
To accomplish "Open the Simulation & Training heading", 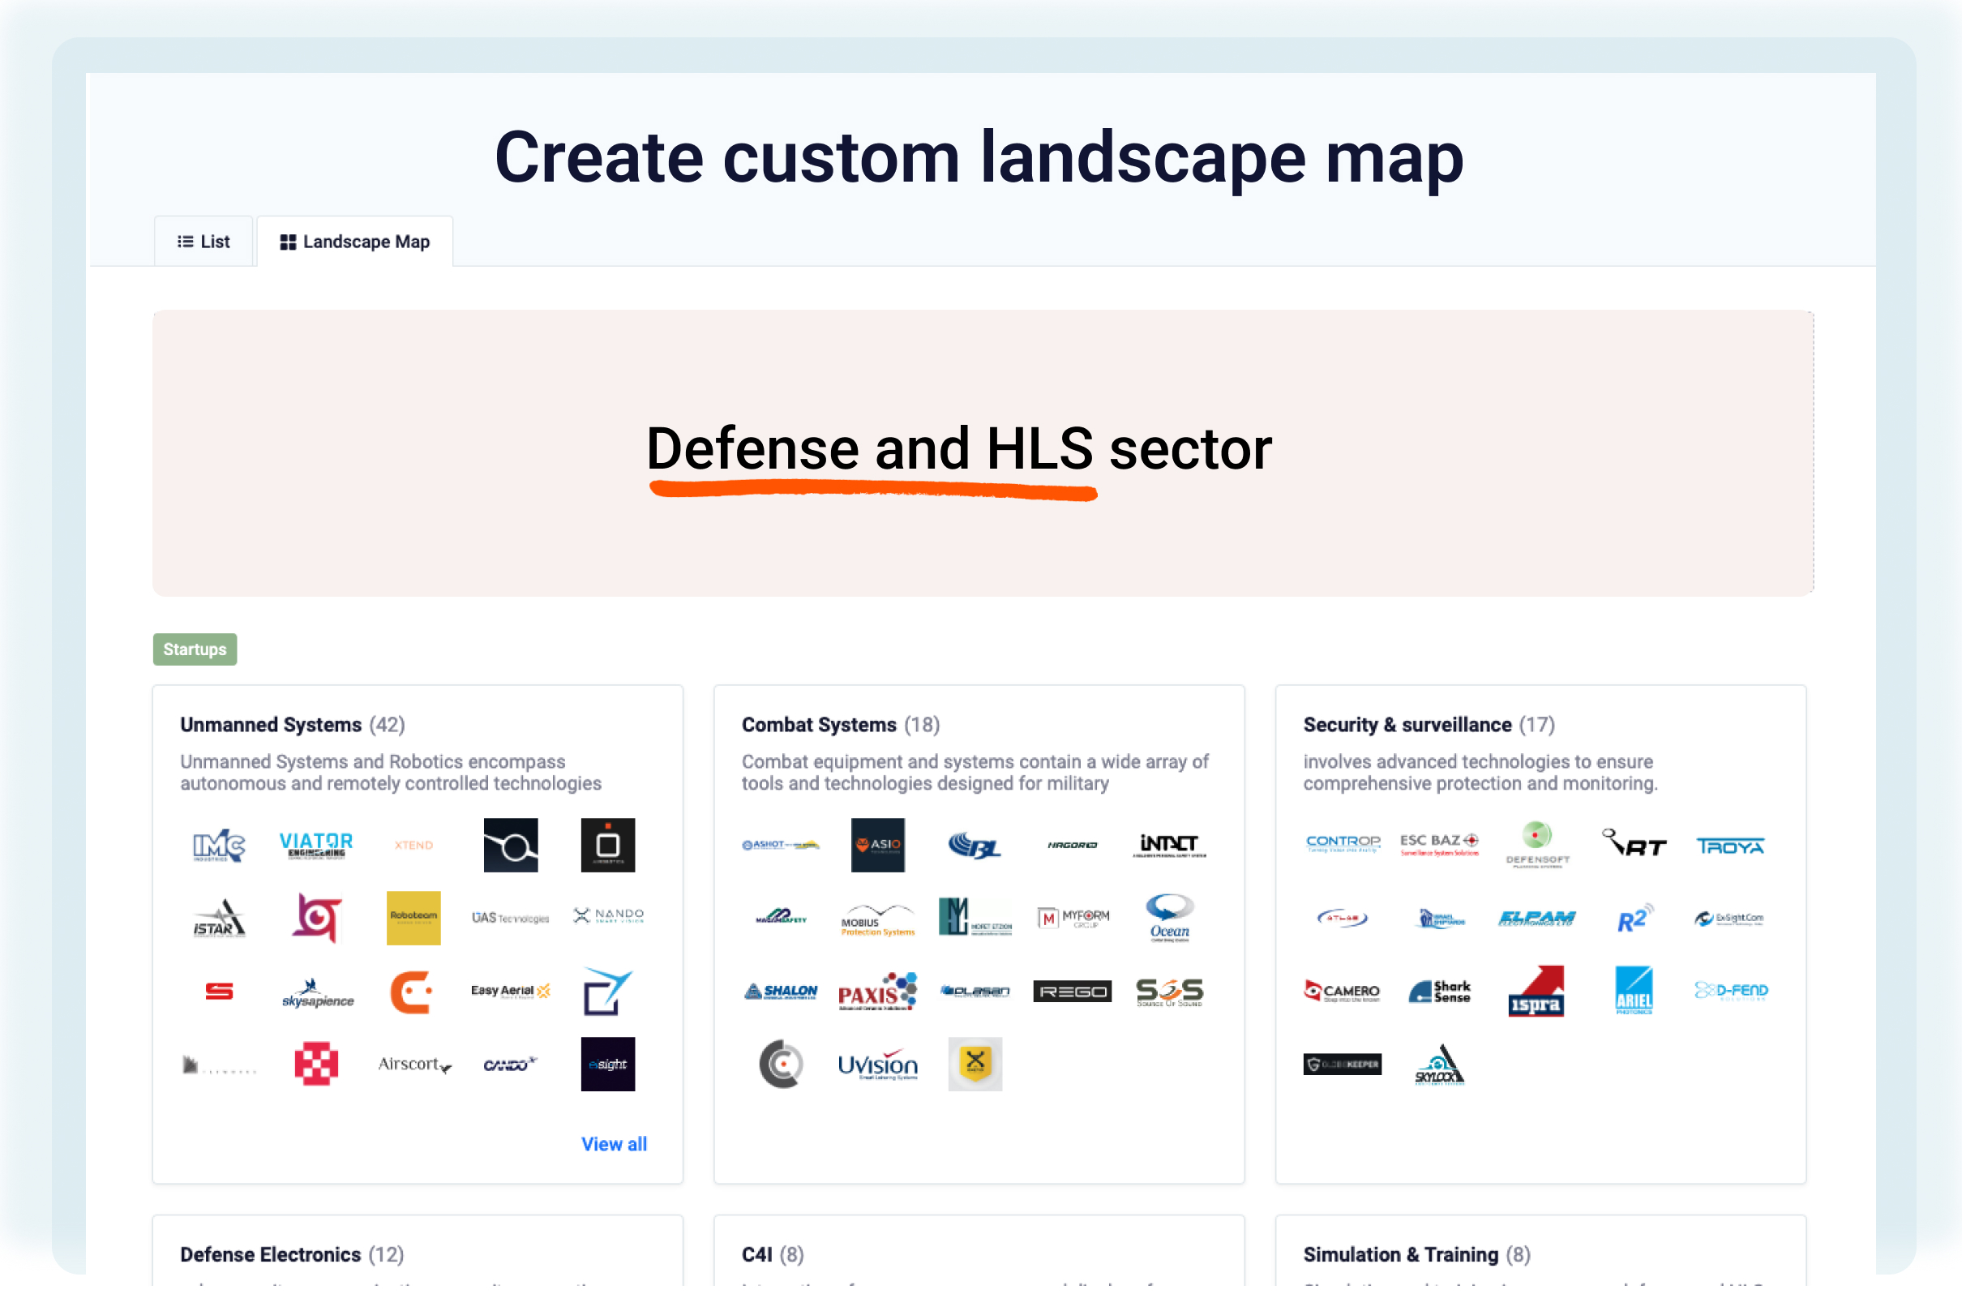I will [x=1400, y=1255].
